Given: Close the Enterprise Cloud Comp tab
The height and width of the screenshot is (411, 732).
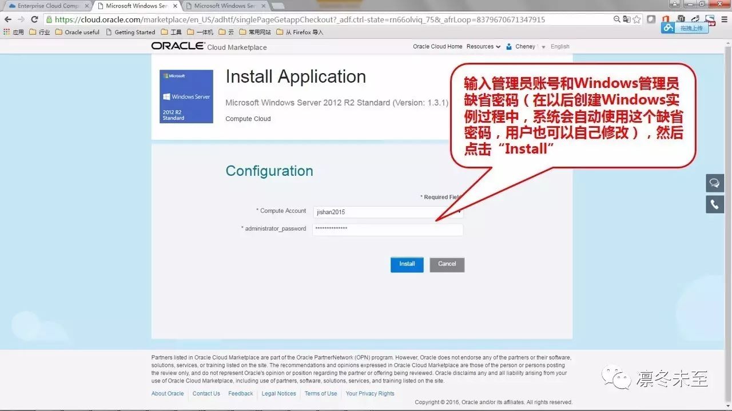Looking at the screenshot, I should [x=86, y=6].
